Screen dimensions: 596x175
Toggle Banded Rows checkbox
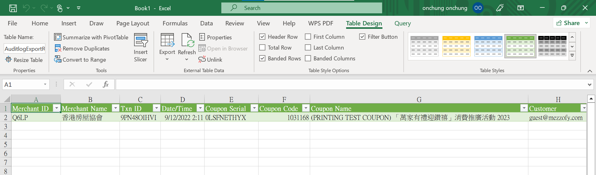[262, 58]
